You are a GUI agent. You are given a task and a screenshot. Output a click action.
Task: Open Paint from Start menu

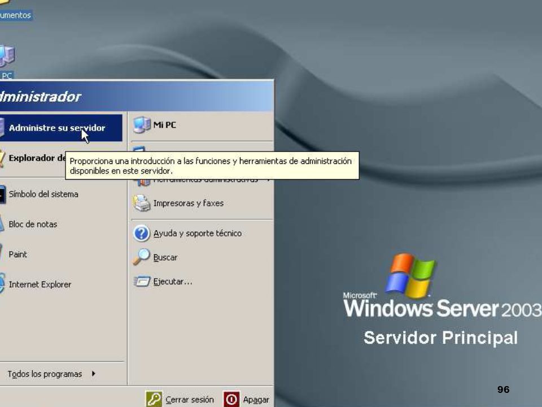click(x=18, y=254)
